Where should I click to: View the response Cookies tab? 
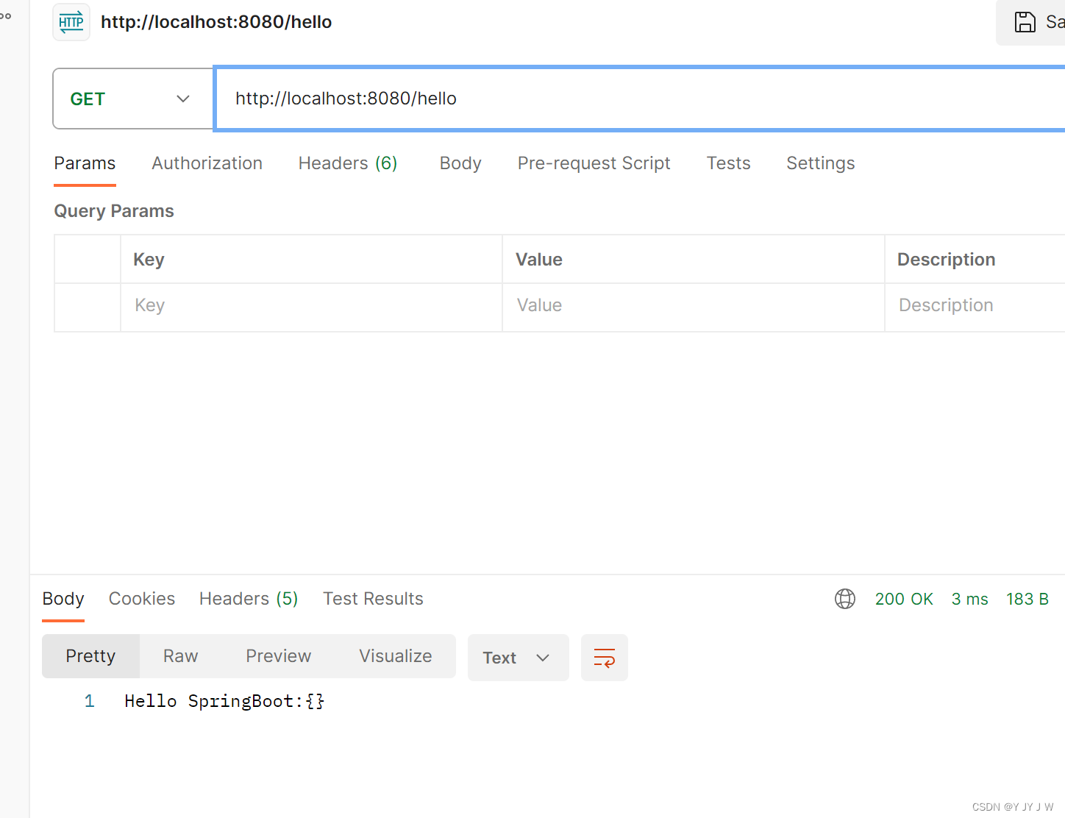point(141,599)
